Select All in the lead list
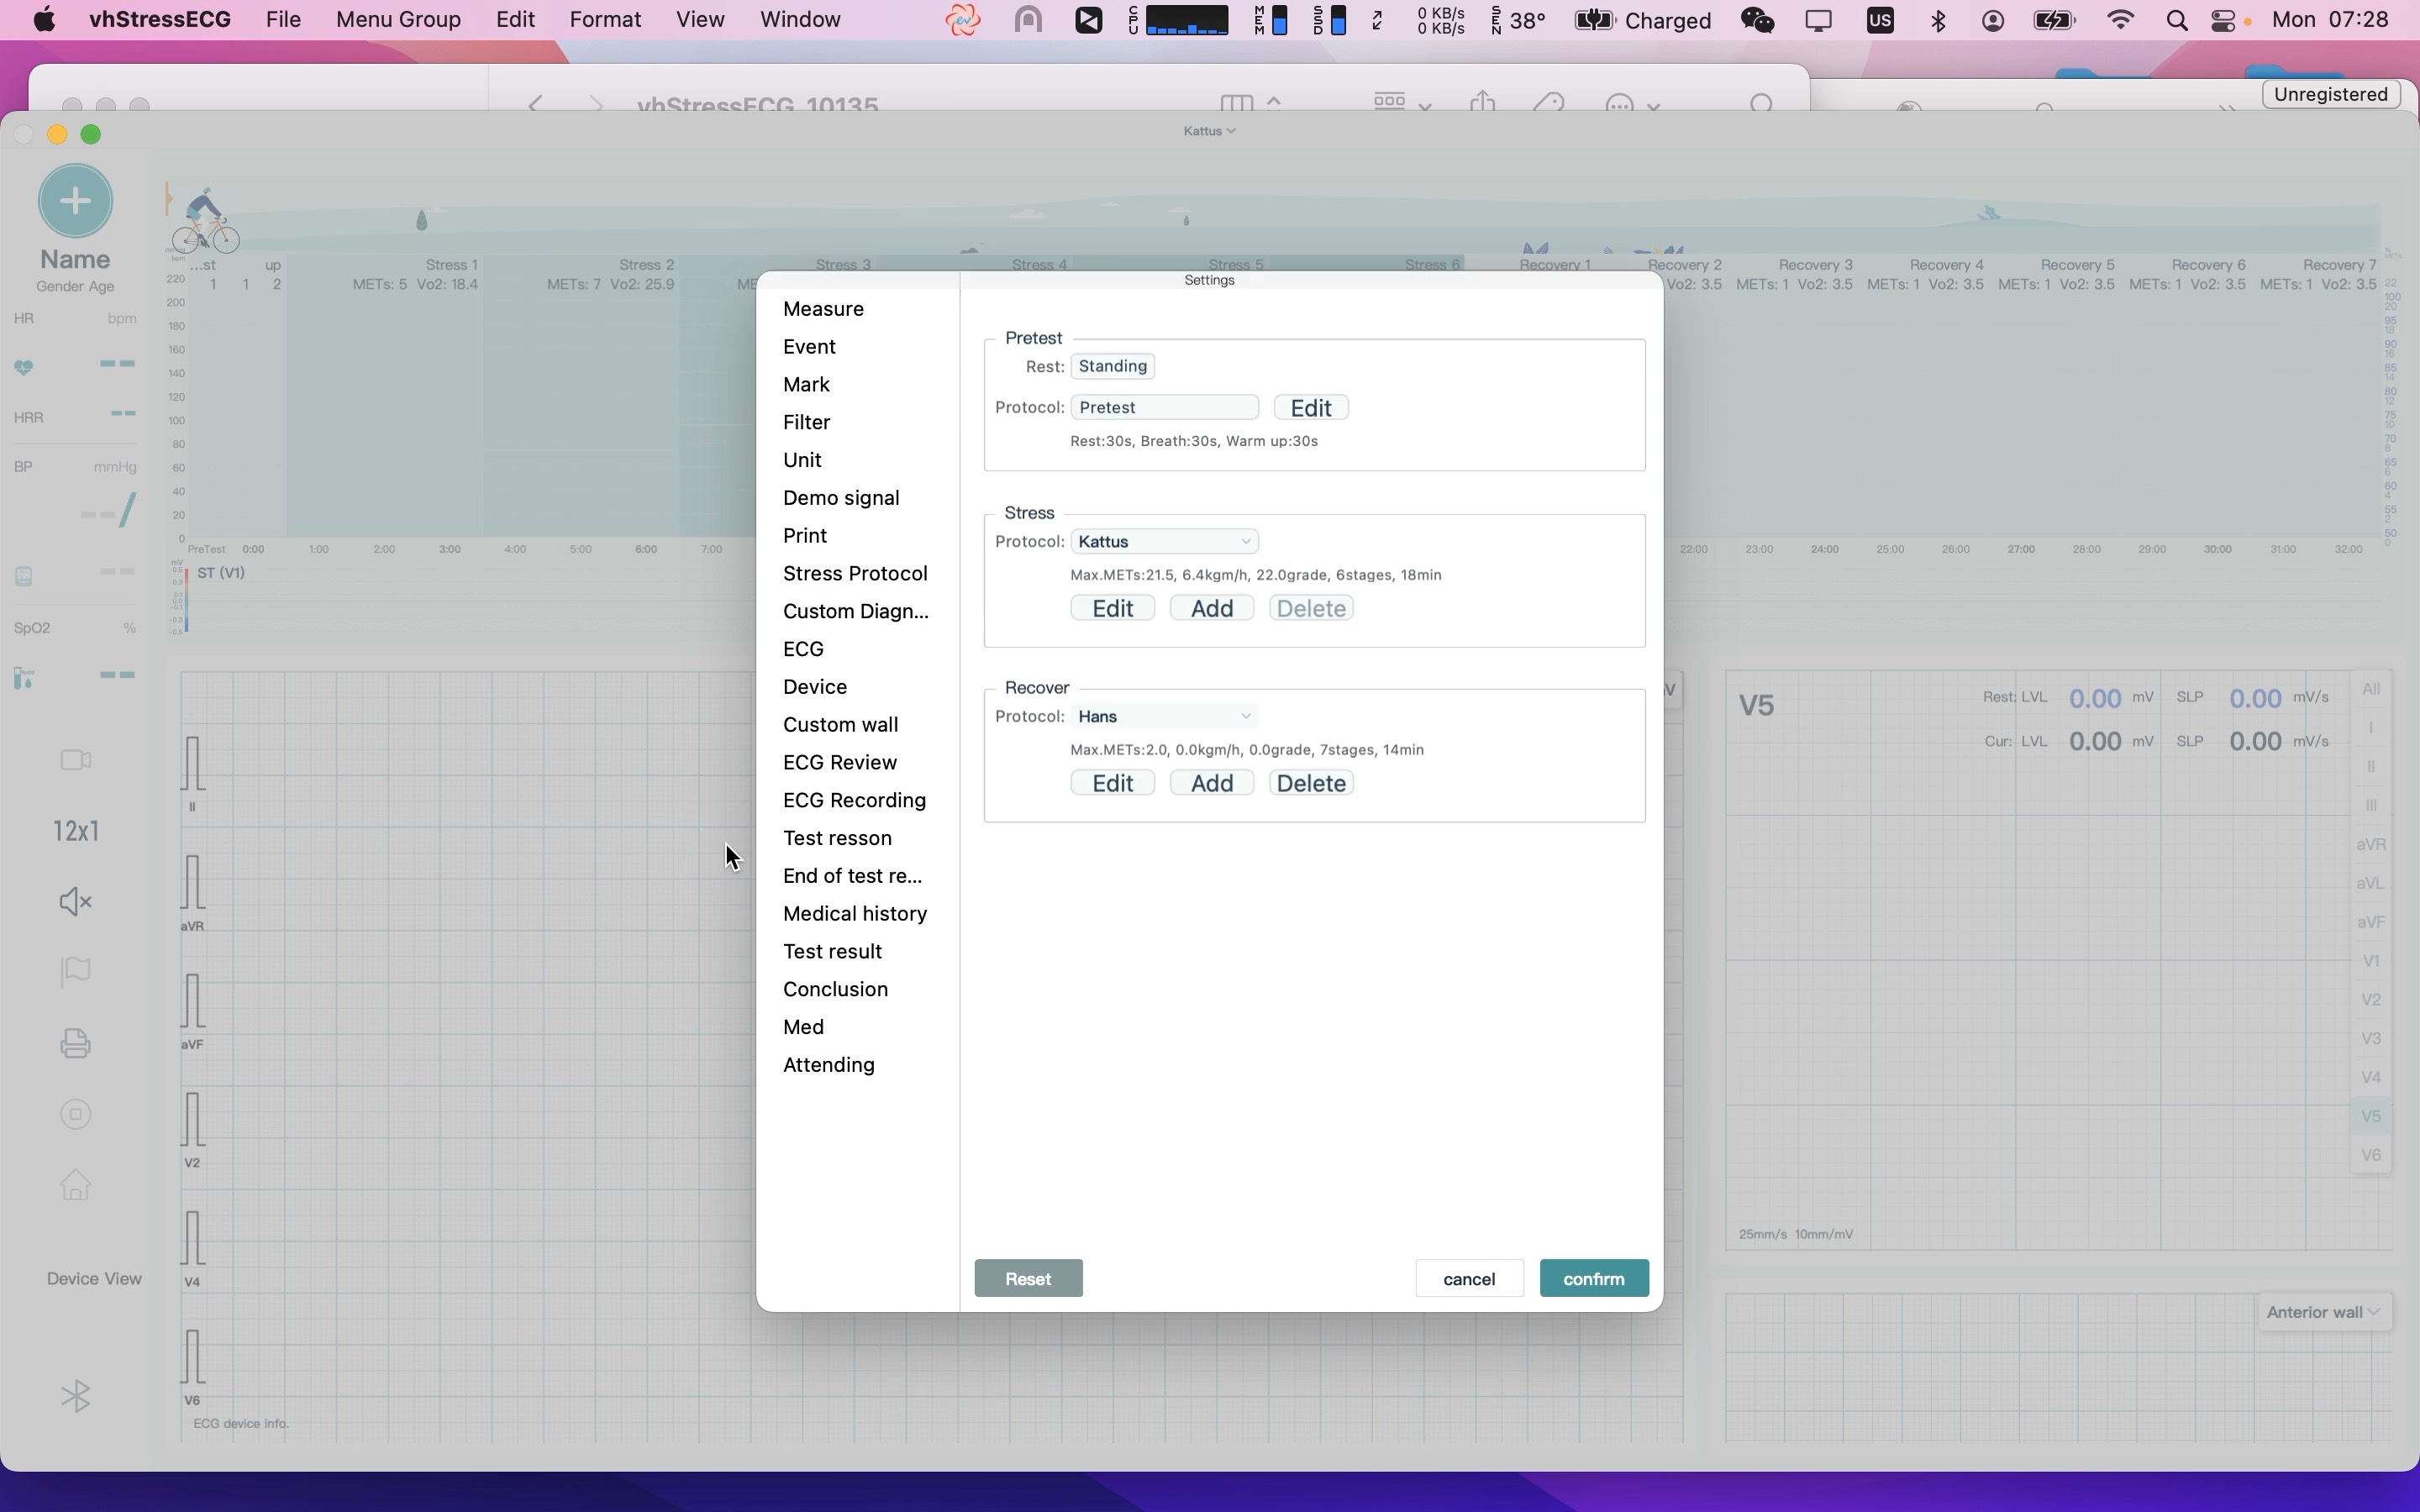Viewport: 2420px width, 1512px height. click(2371, 689)
